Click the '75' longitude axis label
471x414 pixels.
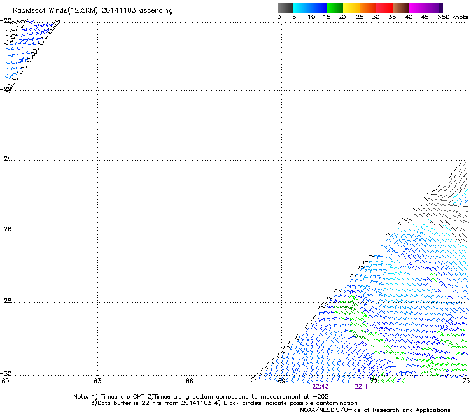tap(466, 381)
